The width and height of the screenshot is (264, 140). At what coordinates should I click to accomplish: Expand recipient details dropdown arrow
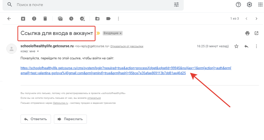click(38, 51)
